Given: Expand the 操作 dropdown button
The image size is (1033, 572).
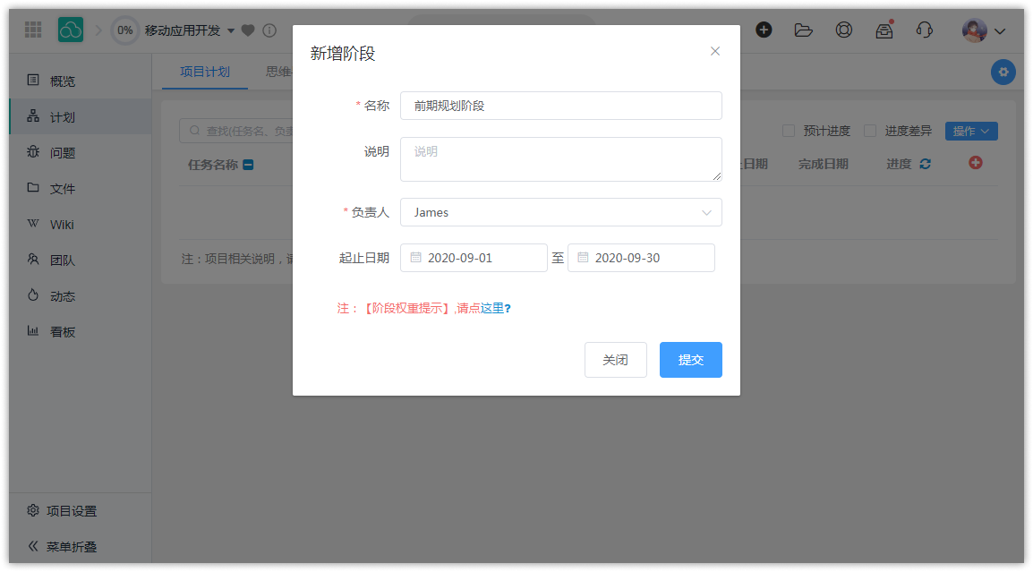Looking at the screenshot, I should tap(970, 131).
